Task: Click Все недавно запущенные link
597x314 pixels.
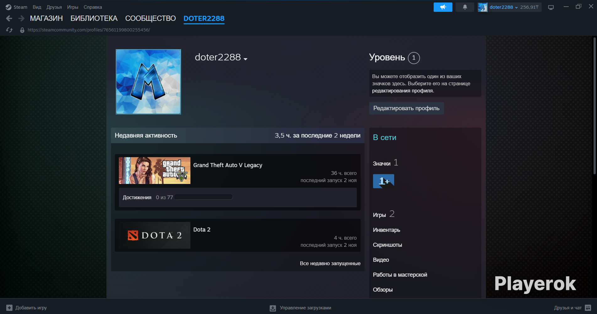Action: point(330,263)
